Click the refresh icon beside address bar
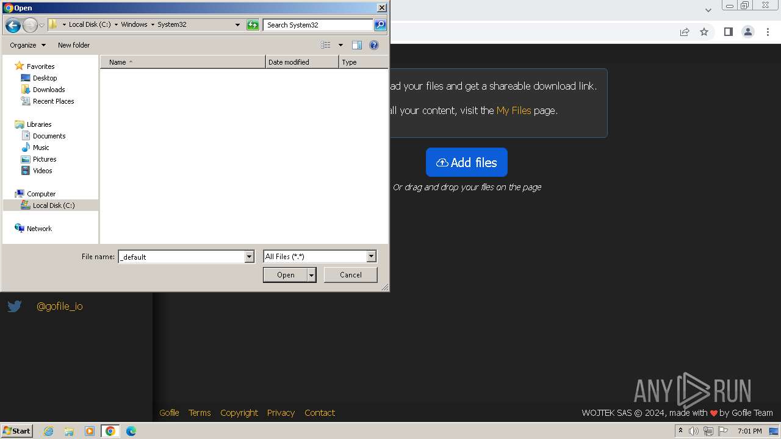Screen dimensions: 781x439 click(253, 25)
